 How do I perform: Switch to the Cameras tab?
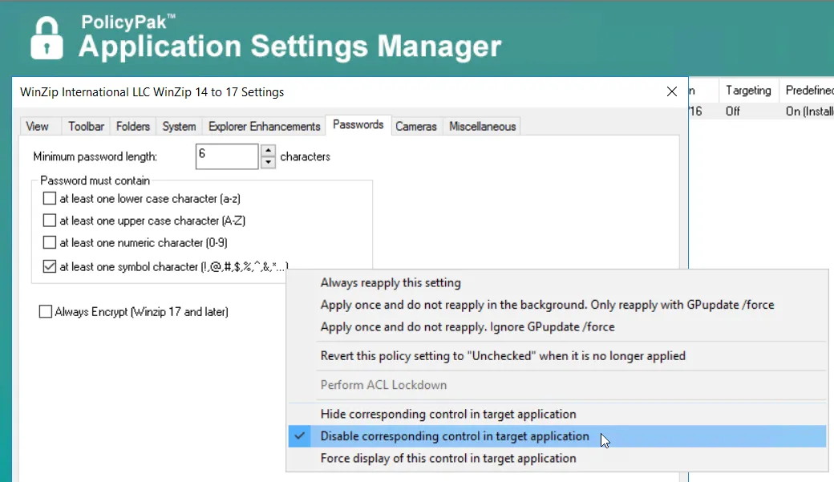(416, 127)
